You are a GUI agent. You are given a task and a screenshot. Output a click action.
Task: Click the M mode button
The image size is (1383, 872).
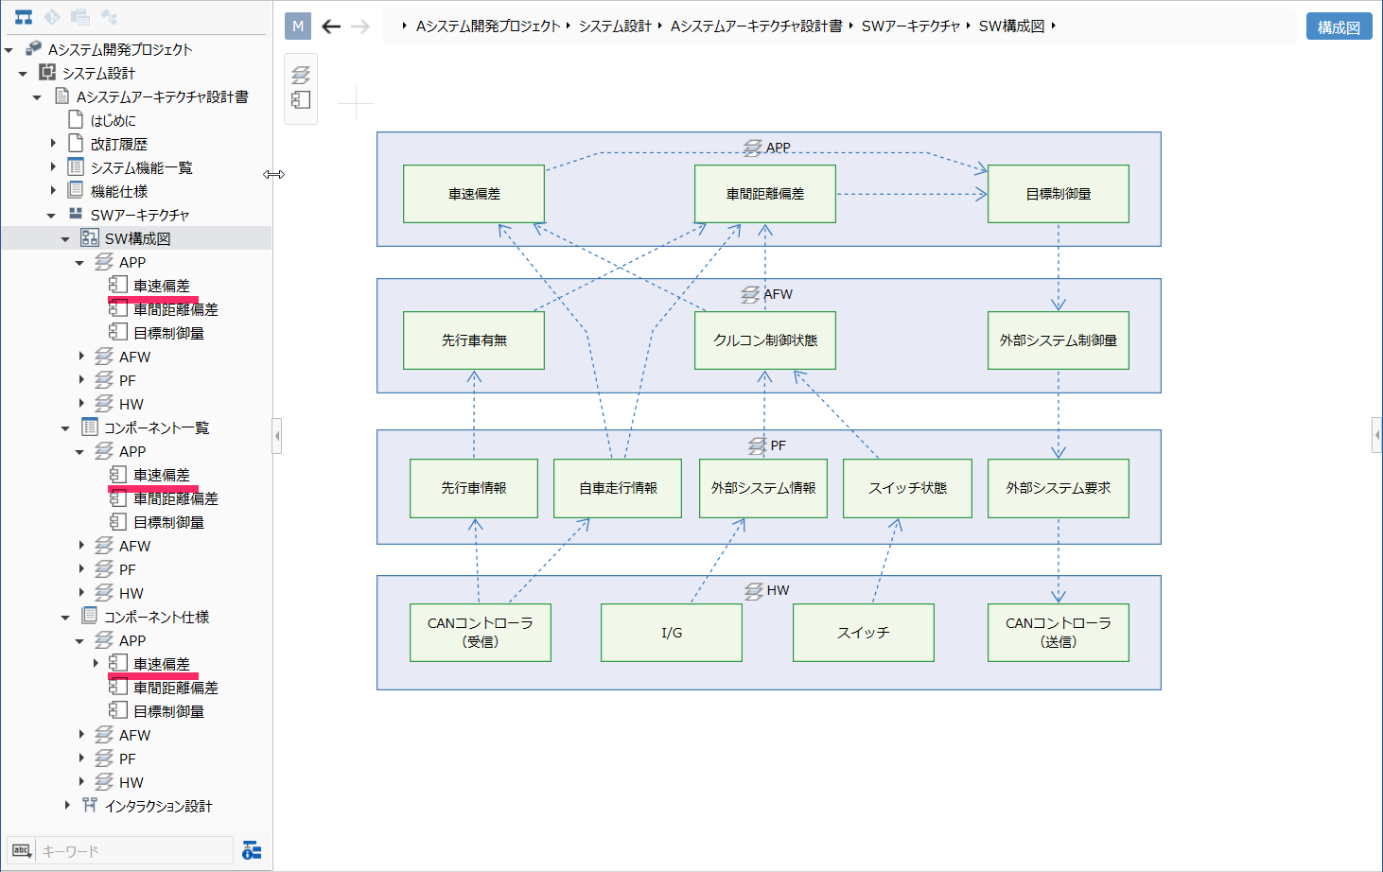[298, 26]
